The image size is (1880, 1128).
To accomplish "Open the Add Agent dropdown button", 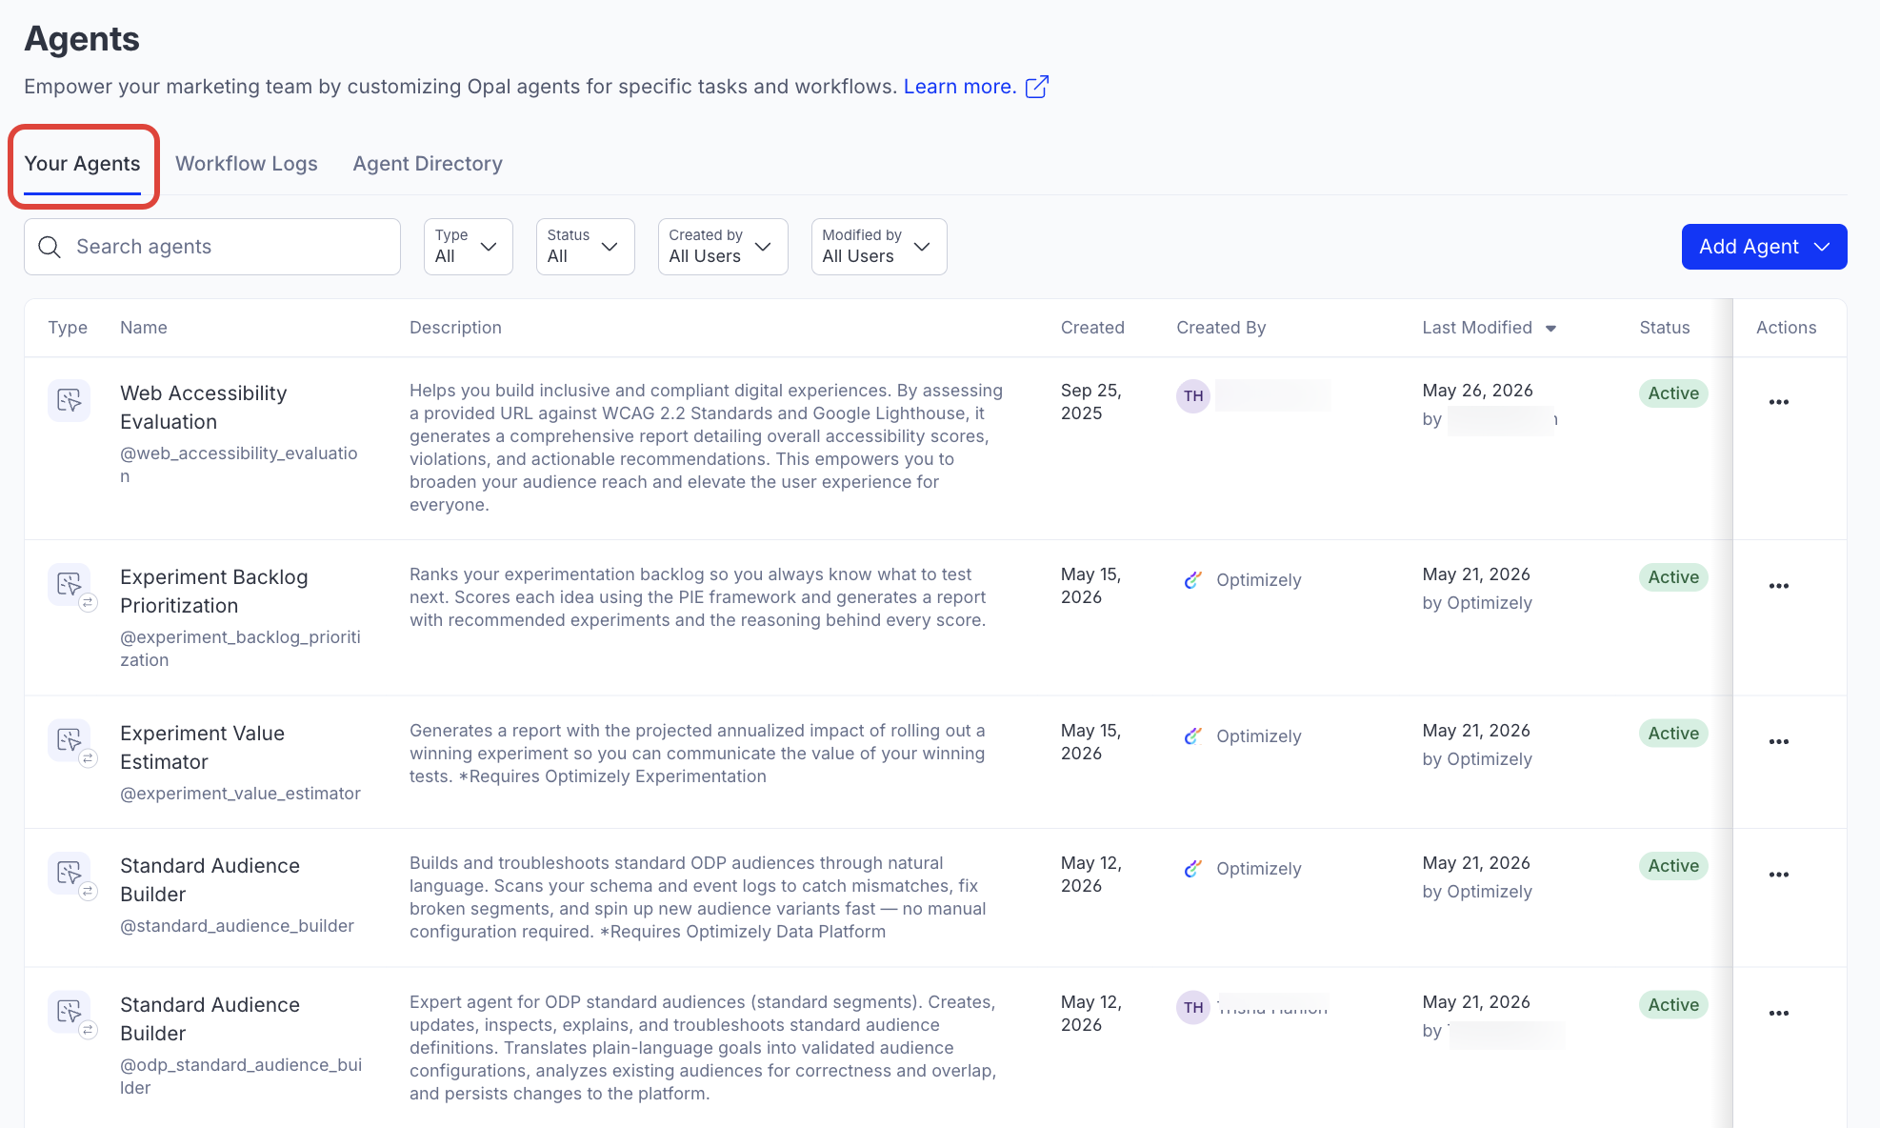I will (x=1764, y=247).
